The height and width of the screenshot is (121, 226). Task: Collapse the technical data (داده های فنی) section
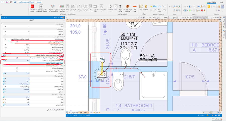click(x=64, y=37)
